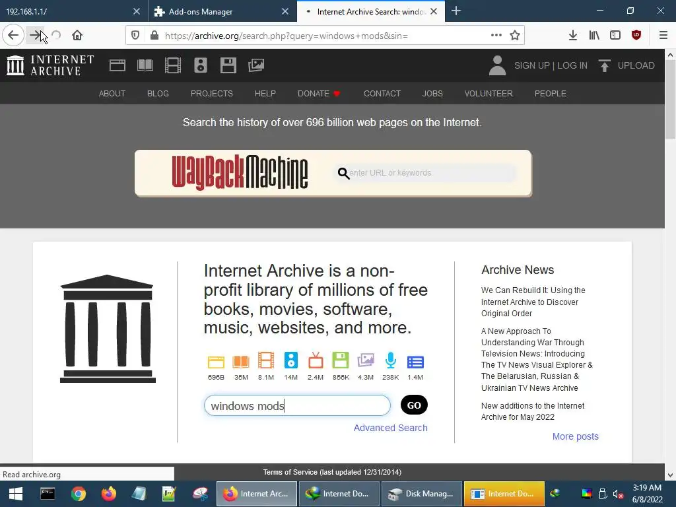This screenshot has width=676, height=507.
Task: Open the Library bookshelf icon
Action: click(x=594, y=36)
